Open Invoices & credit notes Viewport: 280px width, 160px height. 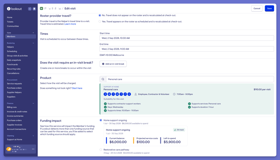click(17, 112)
